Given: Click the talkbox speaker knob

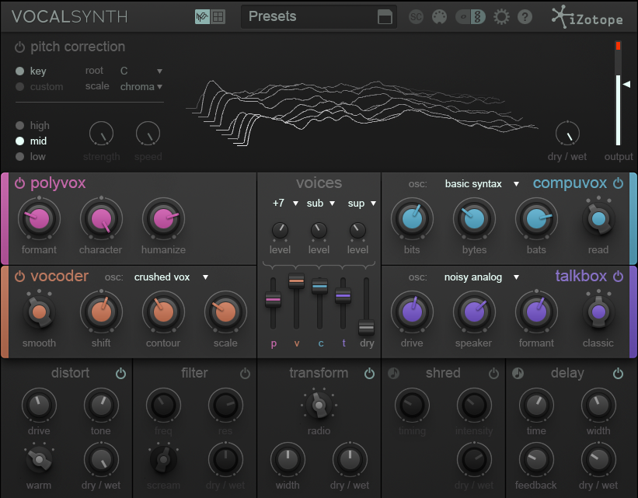Looking at the screenshot, I should point(475,312).
